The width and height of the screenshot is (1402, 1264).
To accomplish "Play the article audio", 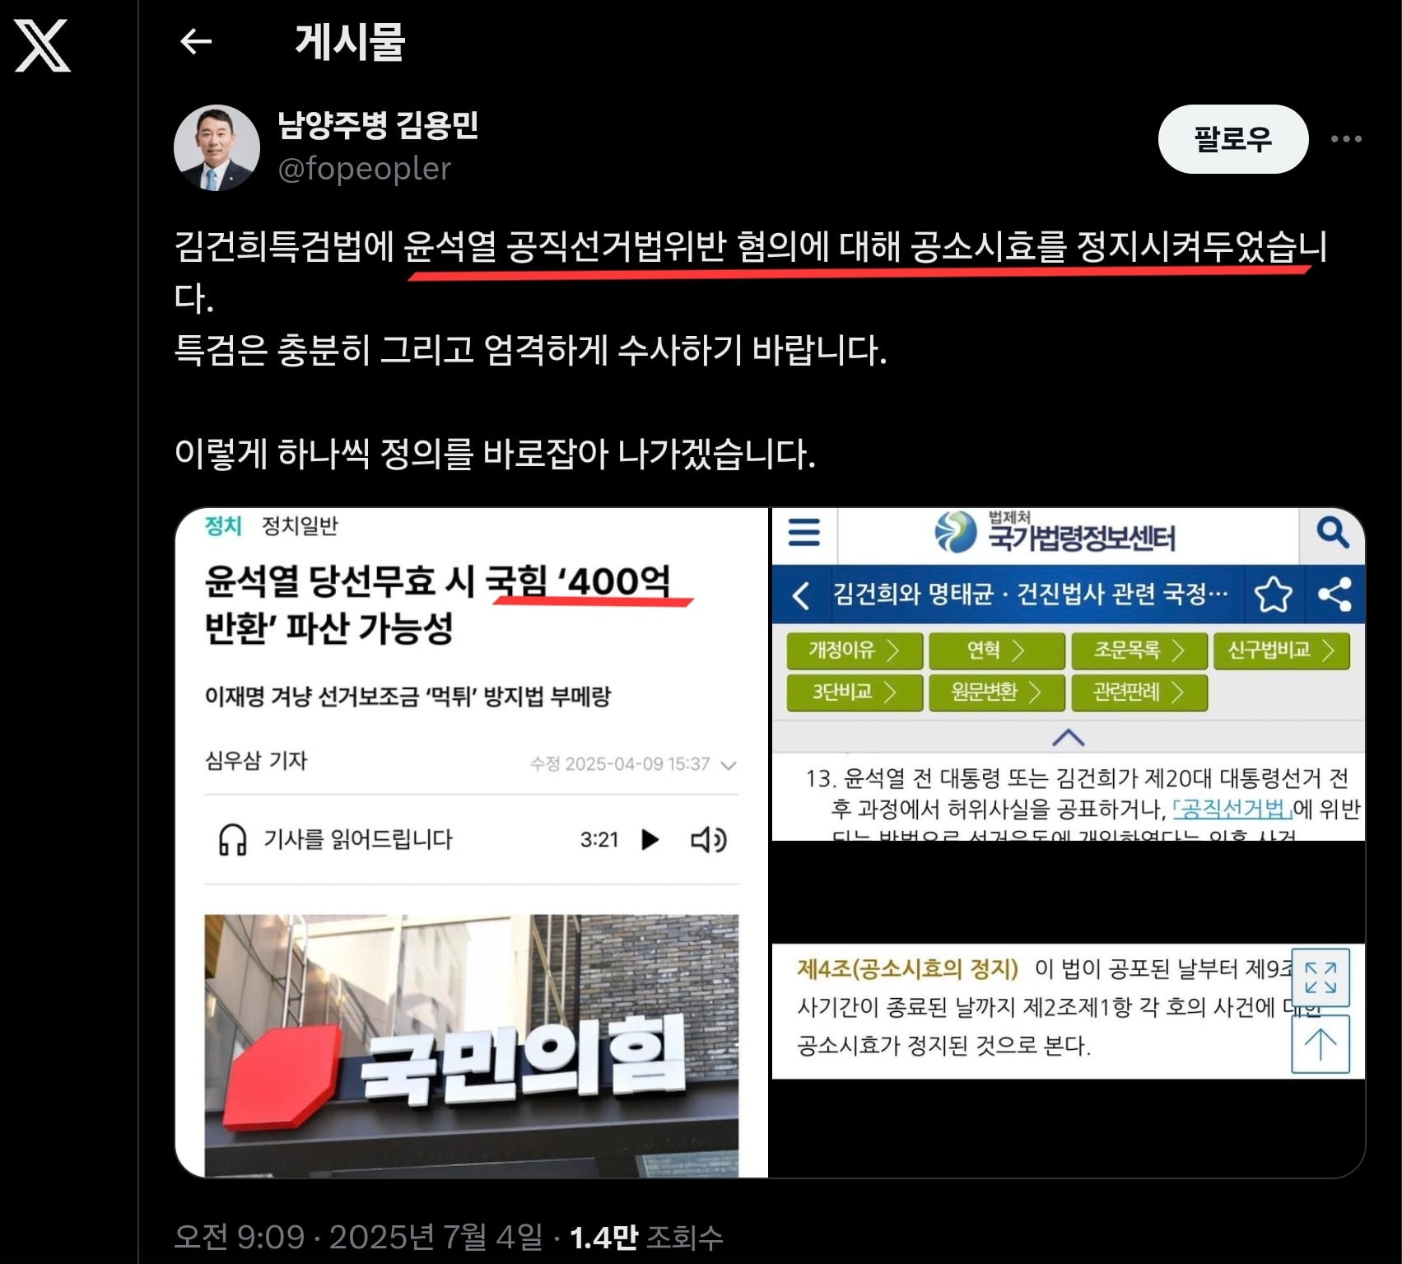I will tap(650, 840).
